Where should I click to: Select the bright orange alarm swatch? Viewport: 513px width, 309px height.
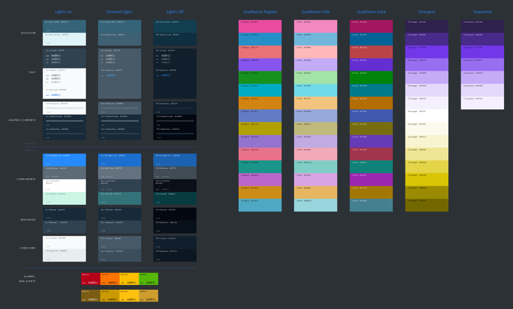click(x=110, y=279)
